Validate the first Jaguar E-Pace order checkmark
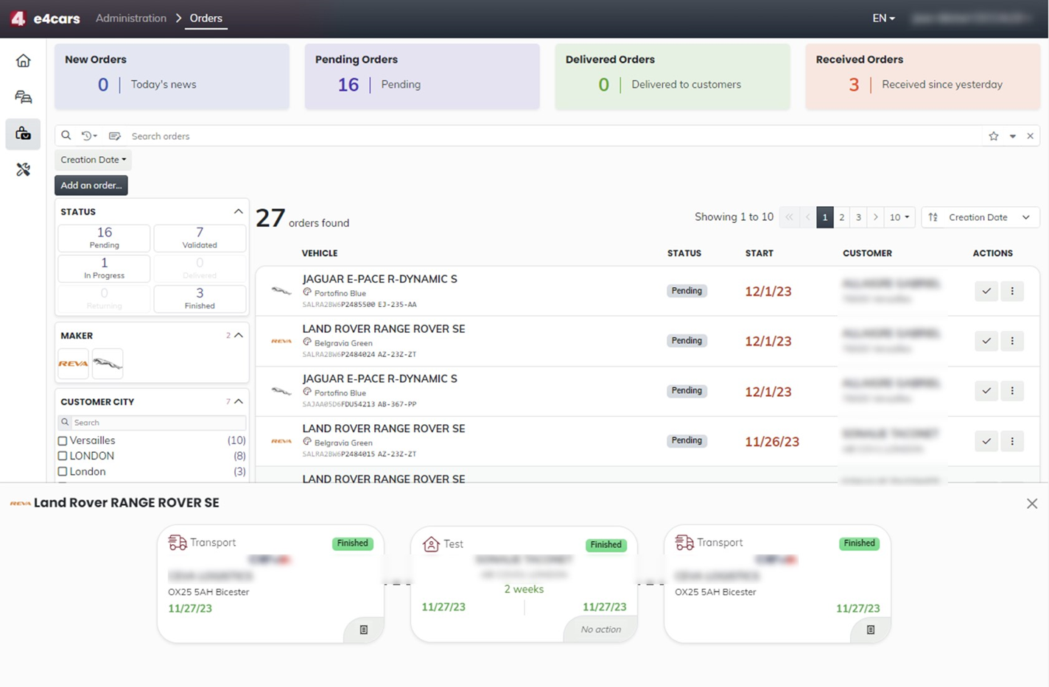1049x687 pixels. point(986,291)
